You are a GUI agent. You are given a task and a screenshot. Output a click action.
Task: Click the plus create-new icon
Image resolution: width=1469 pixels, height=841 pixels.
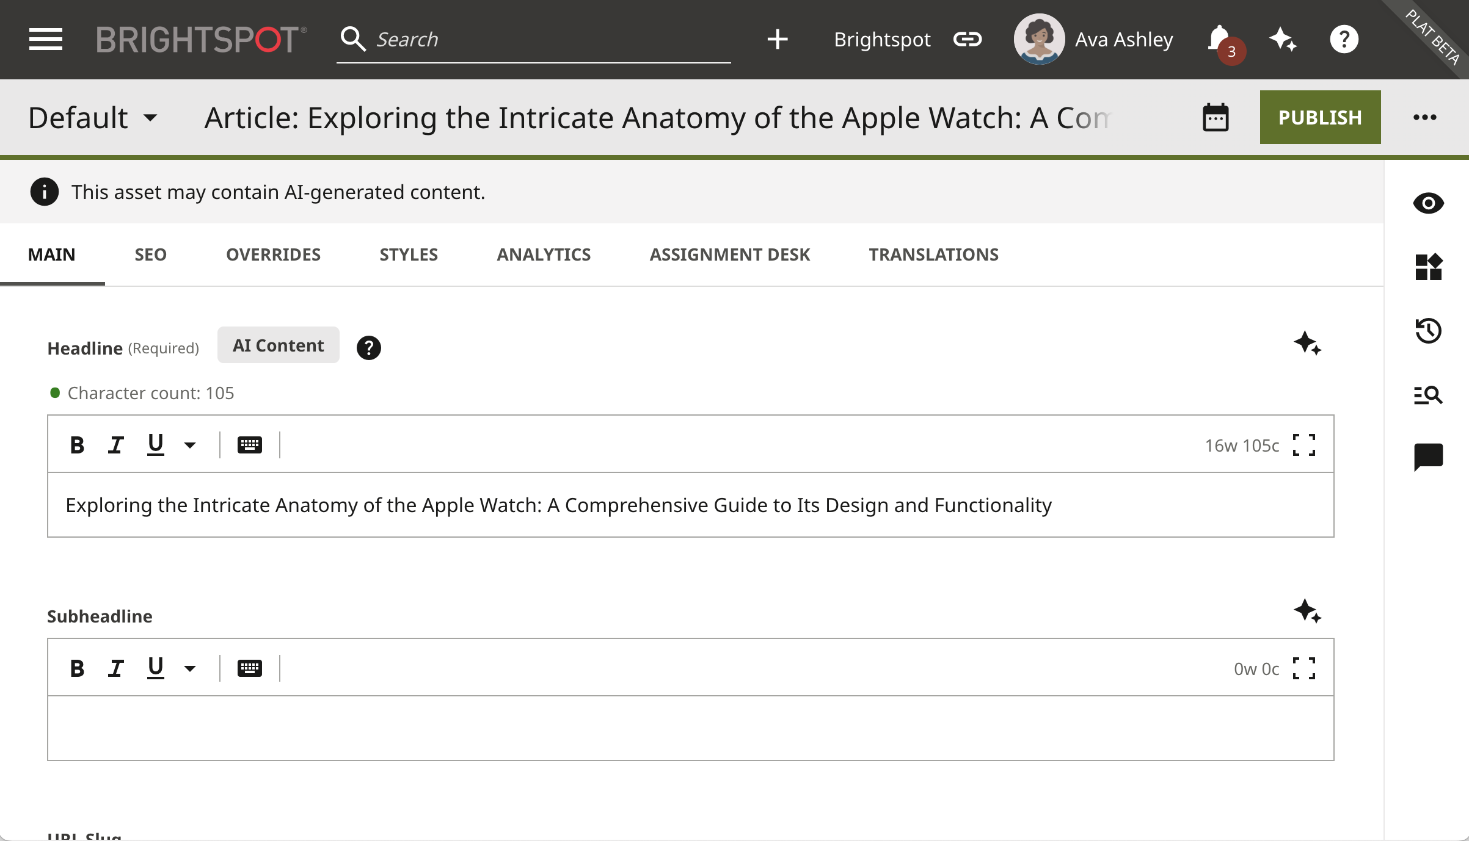(778, 40)
